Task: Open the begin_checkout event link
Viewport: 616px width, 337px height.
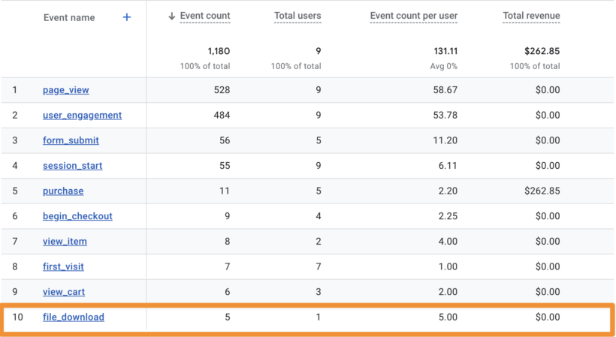Action: (77, 216)
